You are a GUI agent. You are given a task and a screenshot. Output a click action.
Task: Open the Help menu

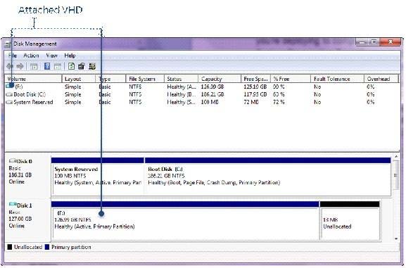[x=70, y=56]
